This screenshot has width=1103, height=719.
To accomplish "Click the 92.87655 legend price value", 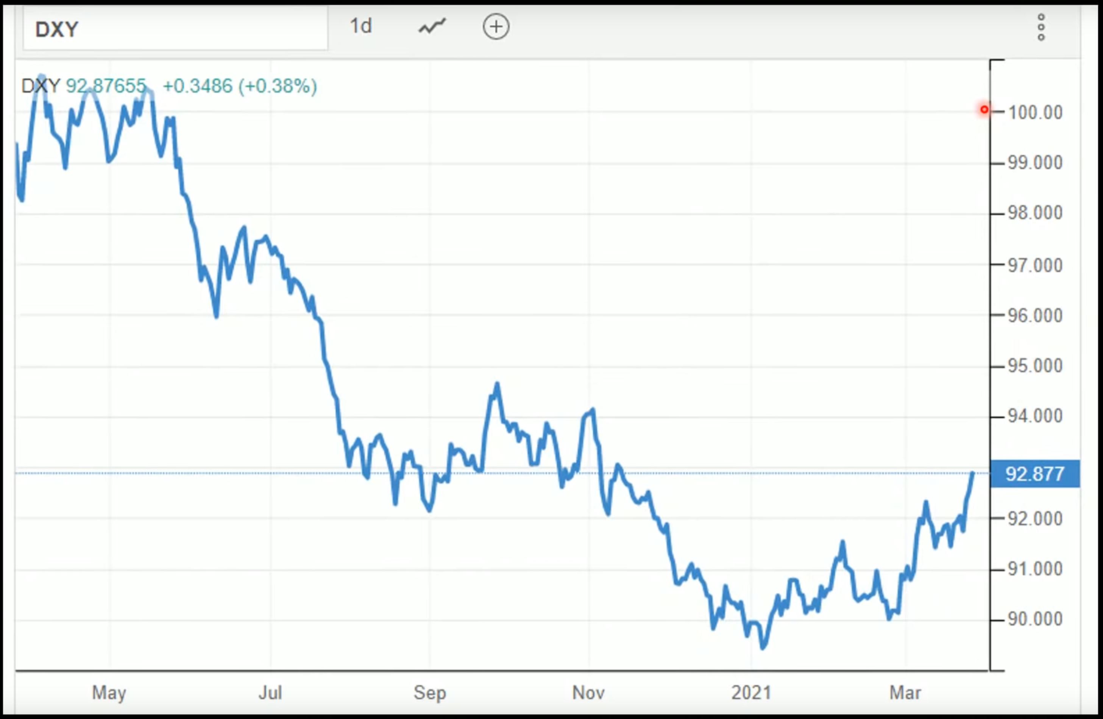I will point(106,86).
